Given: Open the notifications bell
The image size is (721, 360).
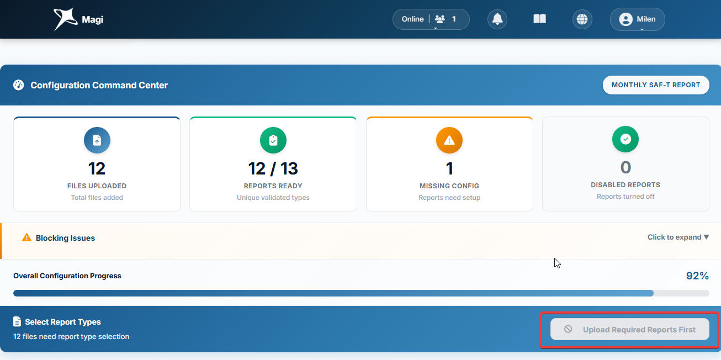Looking at the screenshot, I should click(497, 19).
